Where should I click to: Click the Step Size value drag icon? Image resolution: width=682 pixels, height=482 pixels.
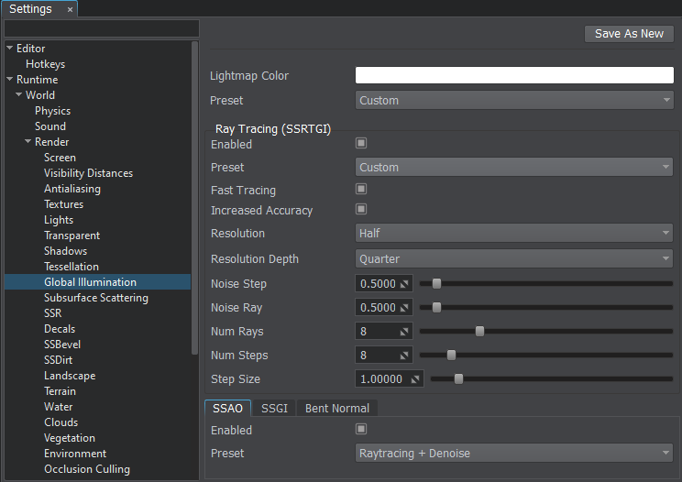415,379
